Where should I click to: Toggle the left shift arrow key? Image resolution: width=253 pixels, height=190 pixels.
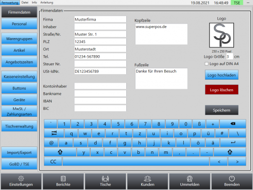click(60, 152)
